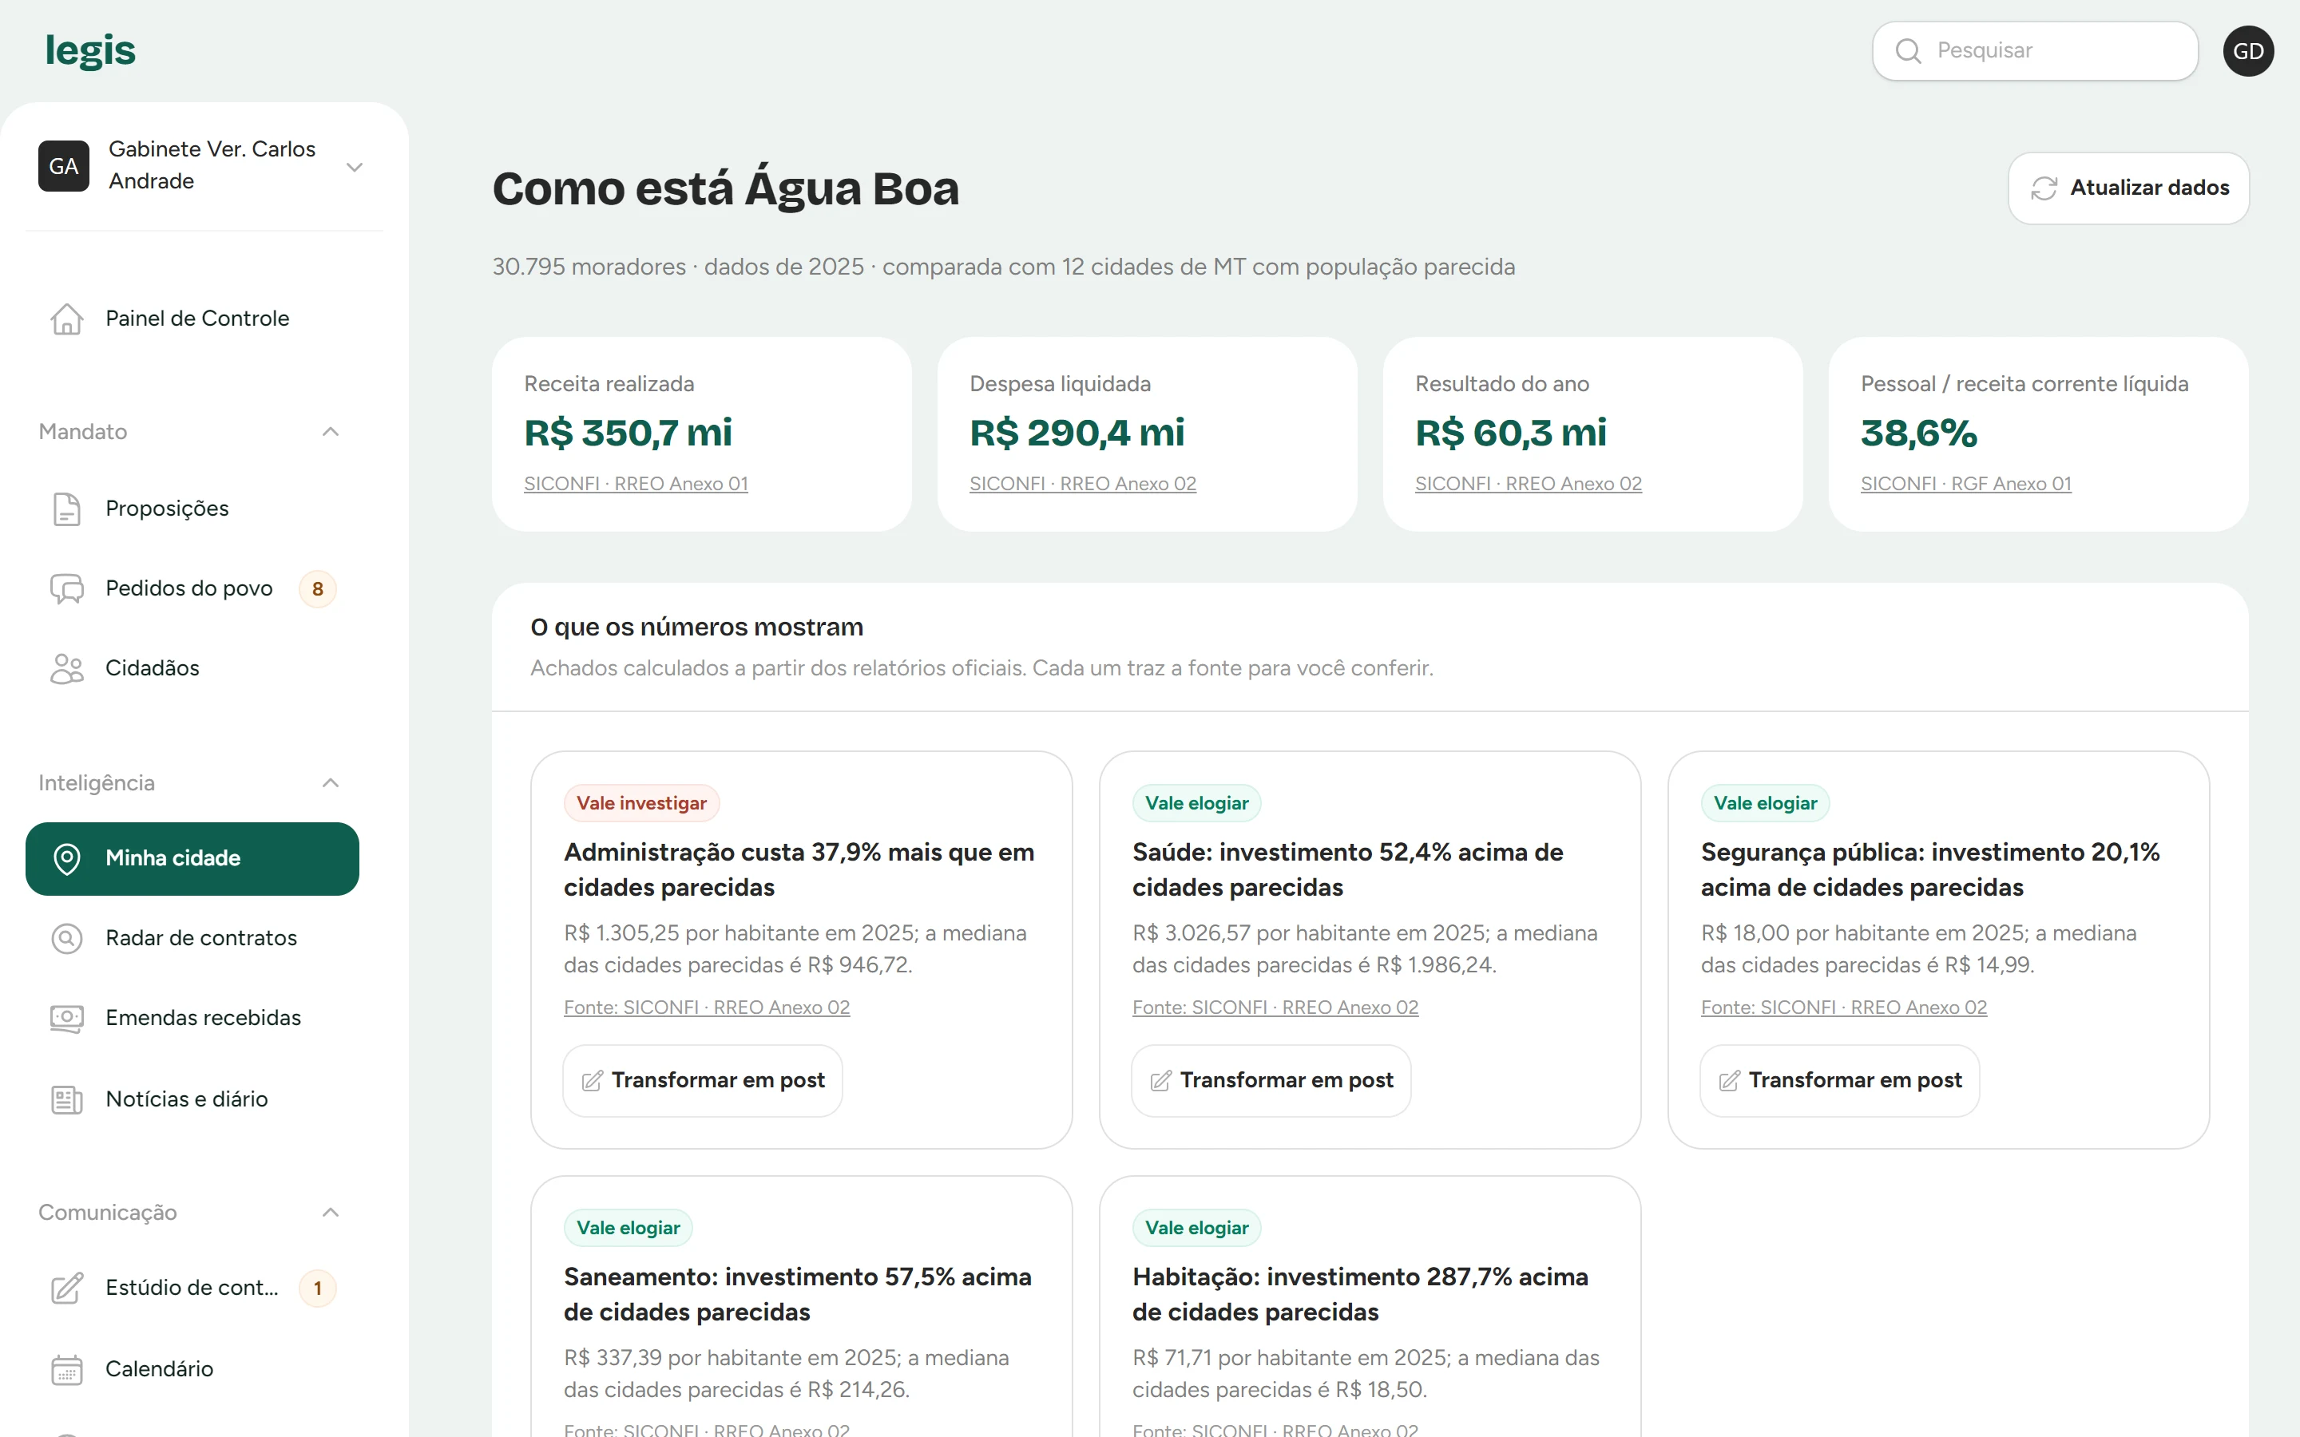Click the newspaper icon for Notícias e diário
The width and height of the screenshot is (2300, 1437).
[66, 1099]
